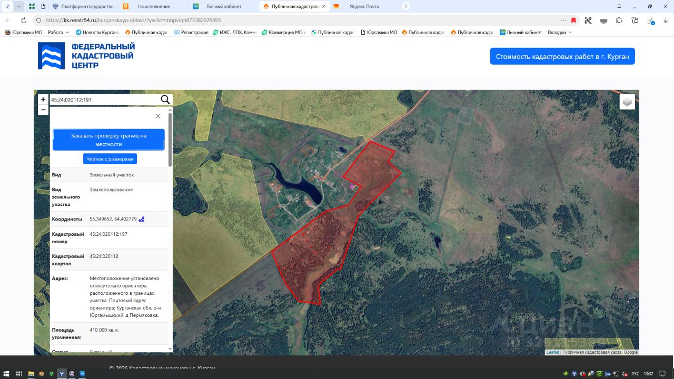Switch to На исполнение tab

153,6
